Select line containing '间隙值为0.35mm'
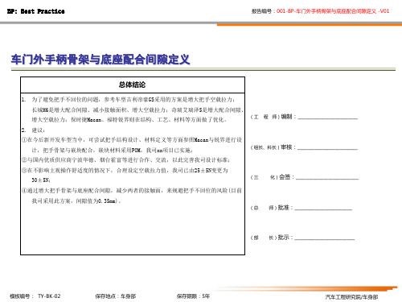The height and width of the screenshot is (302, 402). coord(76,201)
